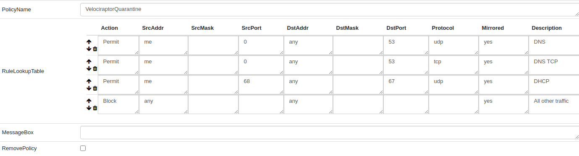579x156 pixels.
Task: Click the SrcPort cell containing 68
Action: (261, 85)
